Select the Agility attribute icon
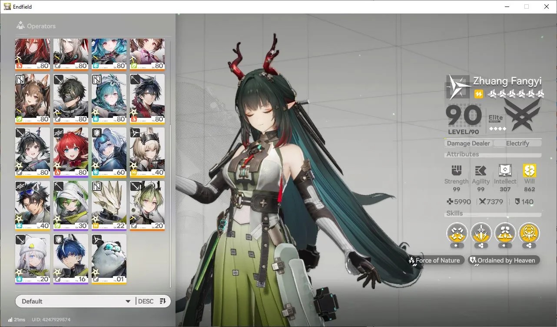The image size is (557, 327). coord(481,170)
